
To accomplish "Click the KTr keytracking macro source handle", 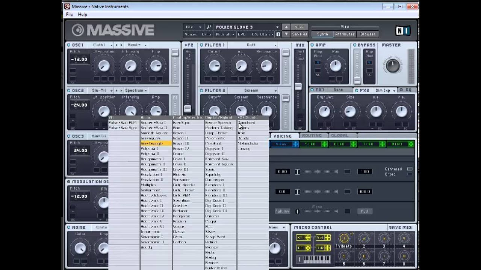I will click(308, 237).
